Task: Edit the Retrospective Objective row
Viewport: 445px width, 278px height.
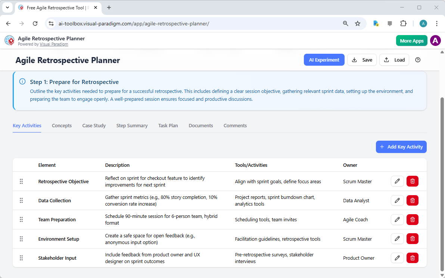Action: tap(397, 181)
